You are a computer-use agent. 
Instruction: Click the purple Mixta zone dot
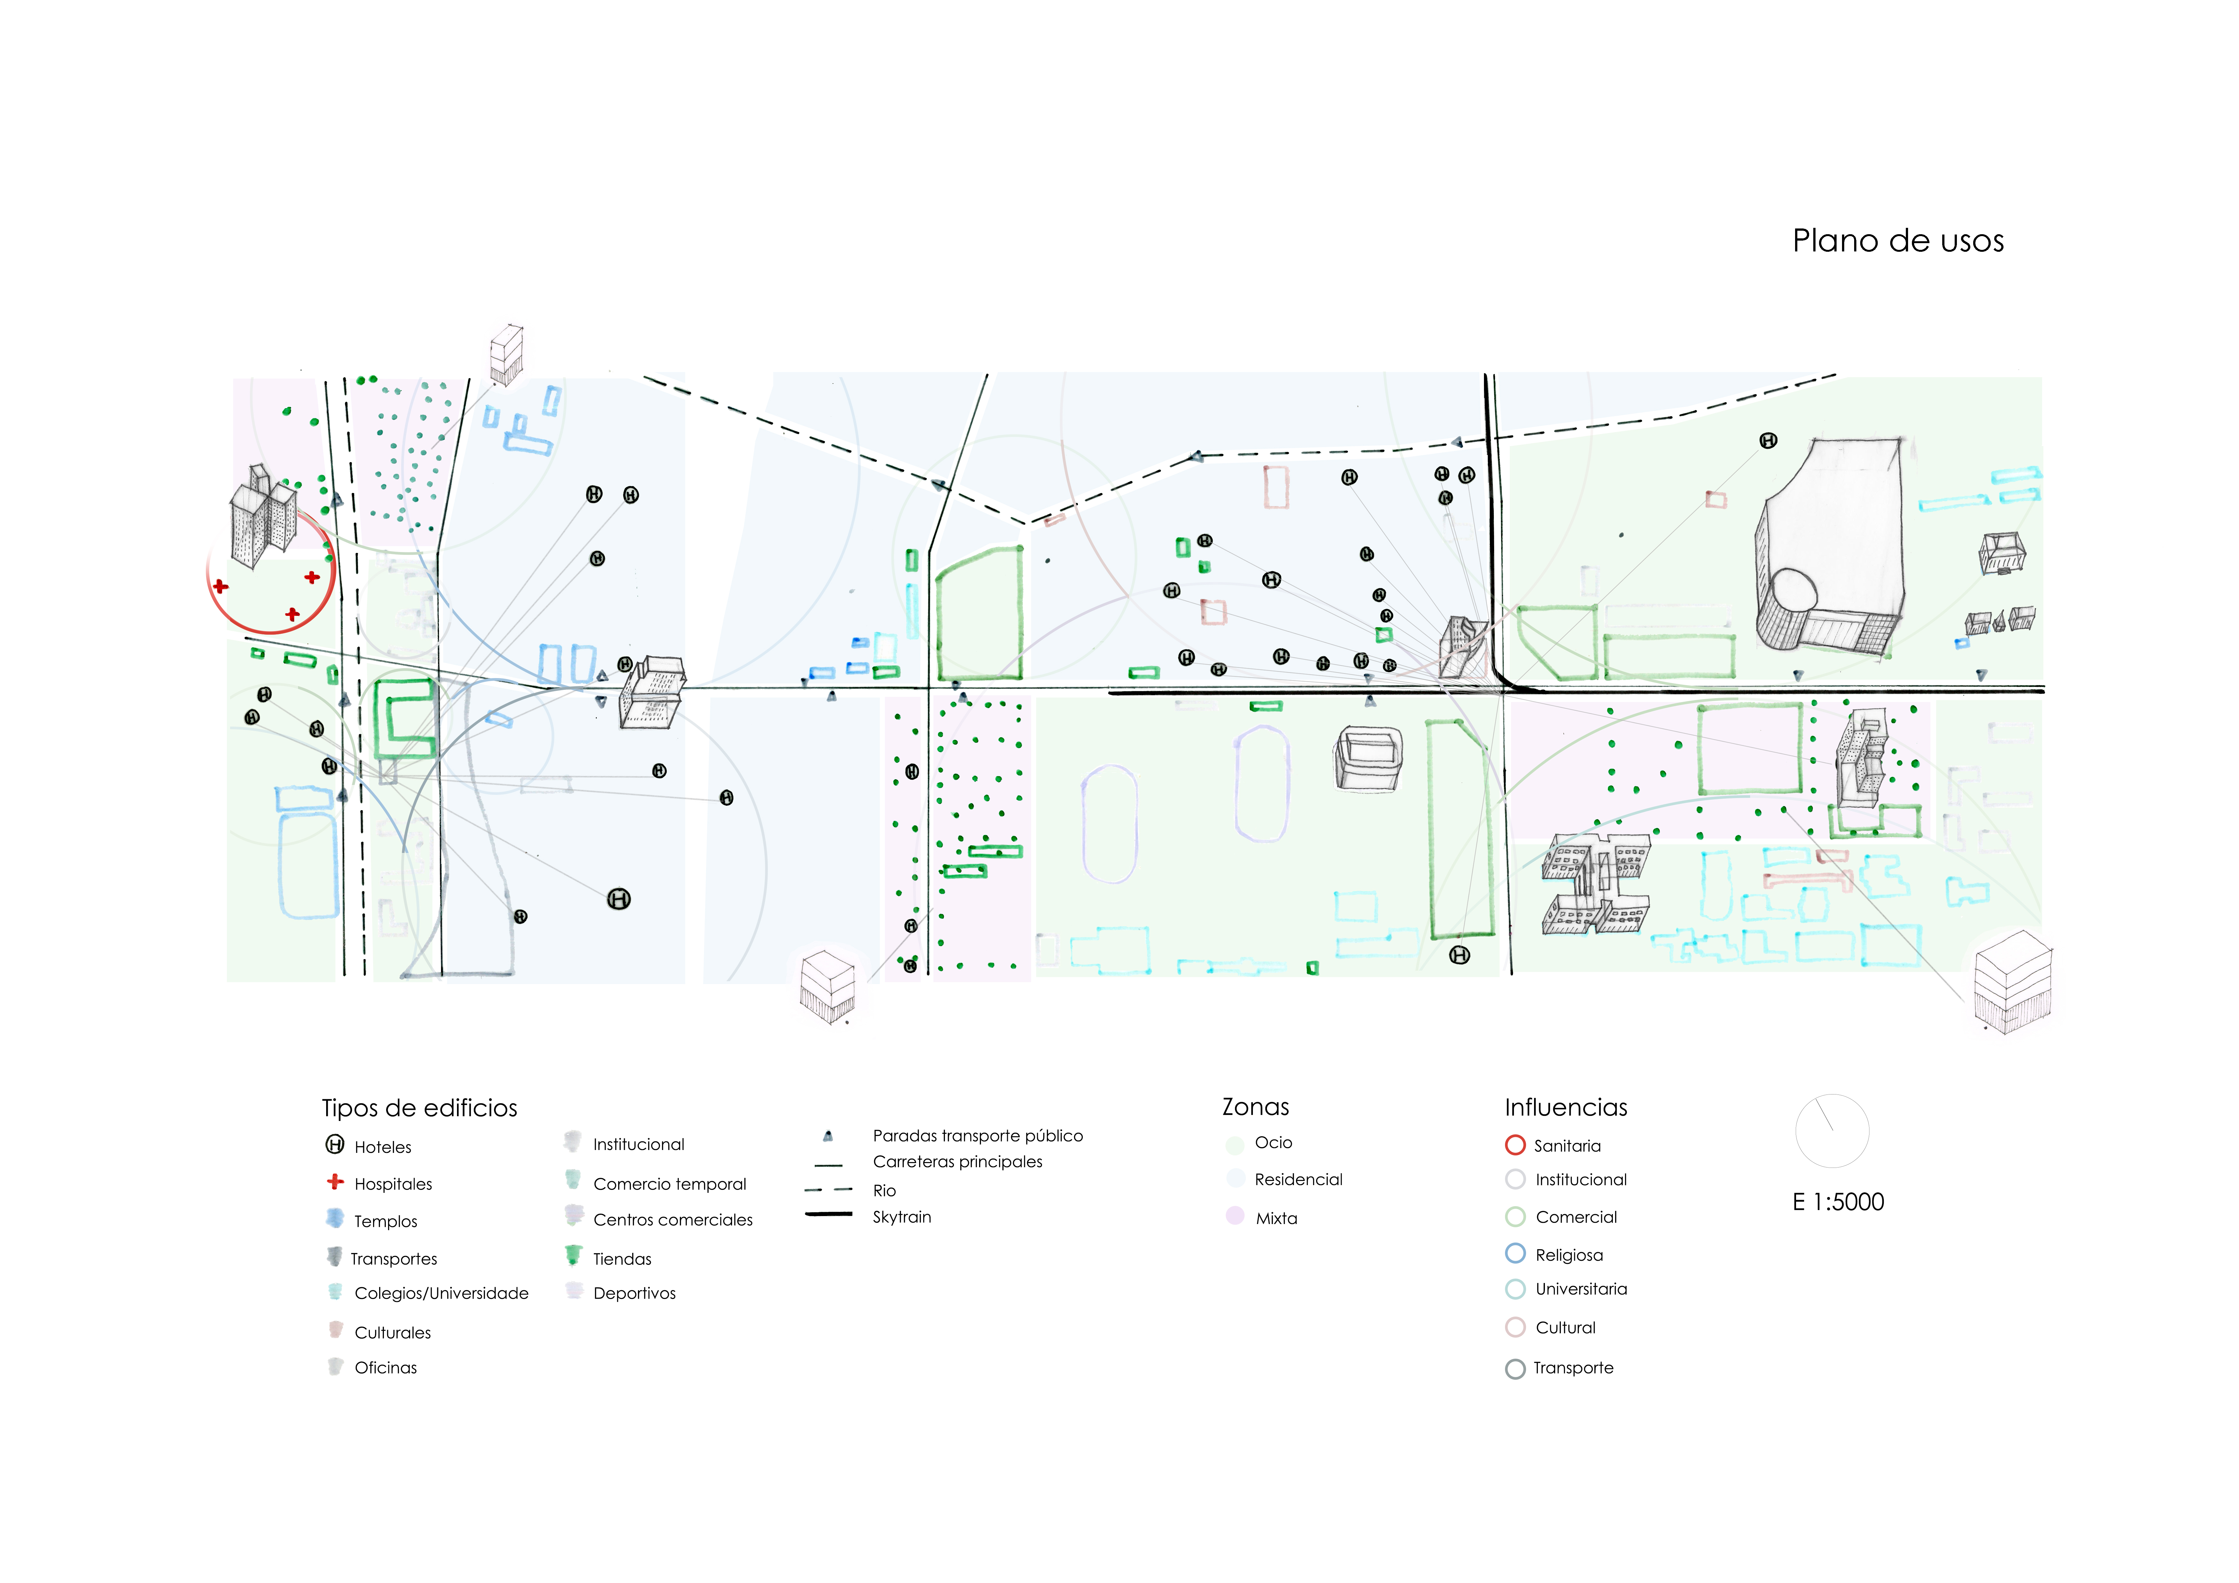tap(1236, 1215)
